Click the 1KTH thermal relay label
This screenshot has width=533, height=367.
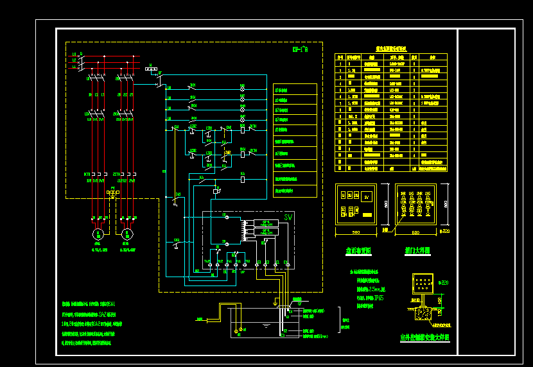point(87,174)
